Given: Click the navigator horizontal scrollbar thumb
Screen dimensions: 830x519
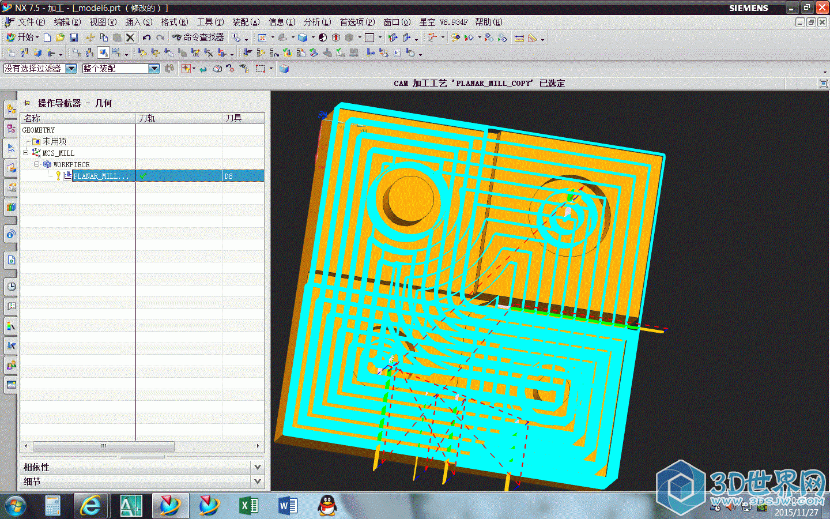Looking at the screenshot, I should pos(104,446).
